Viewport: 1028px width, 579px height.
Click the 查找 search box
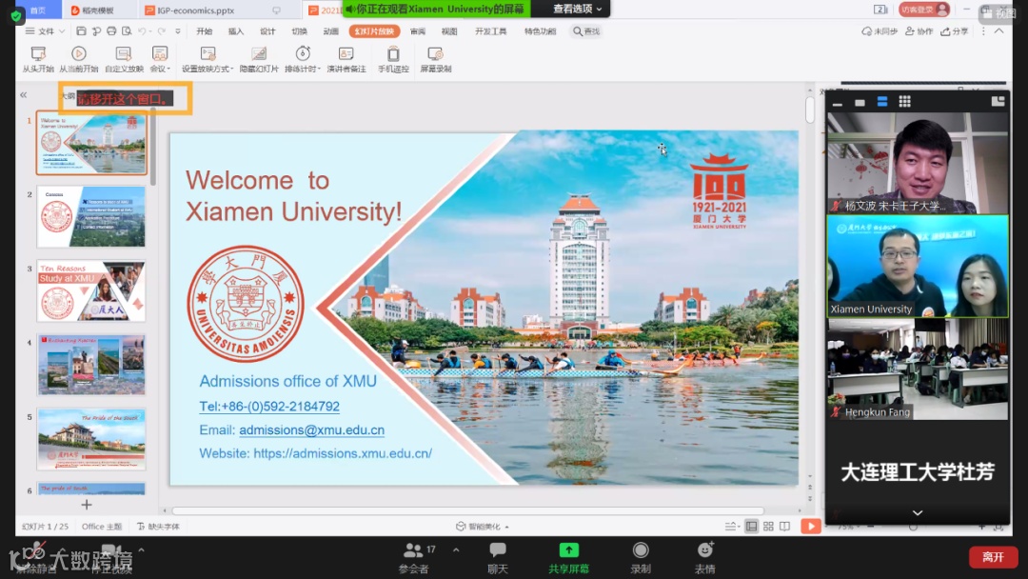pyautogui.click(x=586, y=30)
